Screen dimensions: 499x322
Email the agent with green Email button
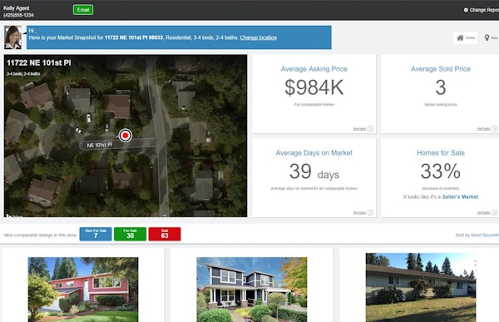click(83, 10)
